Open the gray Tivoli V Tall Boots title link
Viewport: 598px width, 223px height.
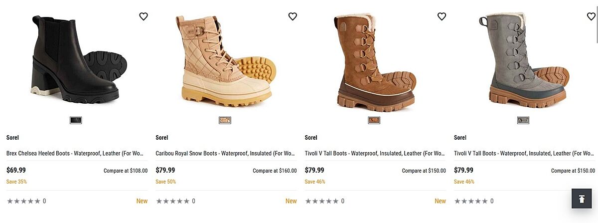coord(524,154)
